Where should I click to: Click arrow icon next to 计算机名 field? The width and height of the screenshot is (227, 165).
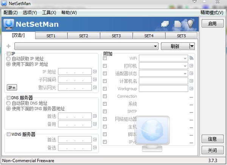pyautogui.click(x=191, y=81)
